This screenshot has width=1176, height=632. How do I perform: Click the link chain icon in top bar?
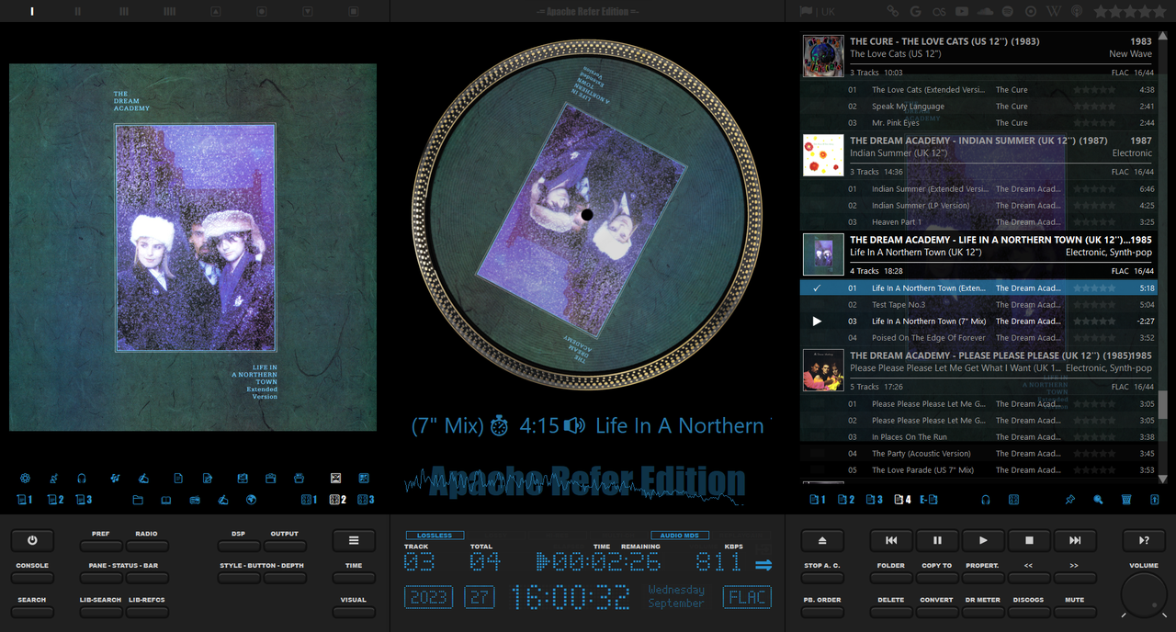pos(892,11)
